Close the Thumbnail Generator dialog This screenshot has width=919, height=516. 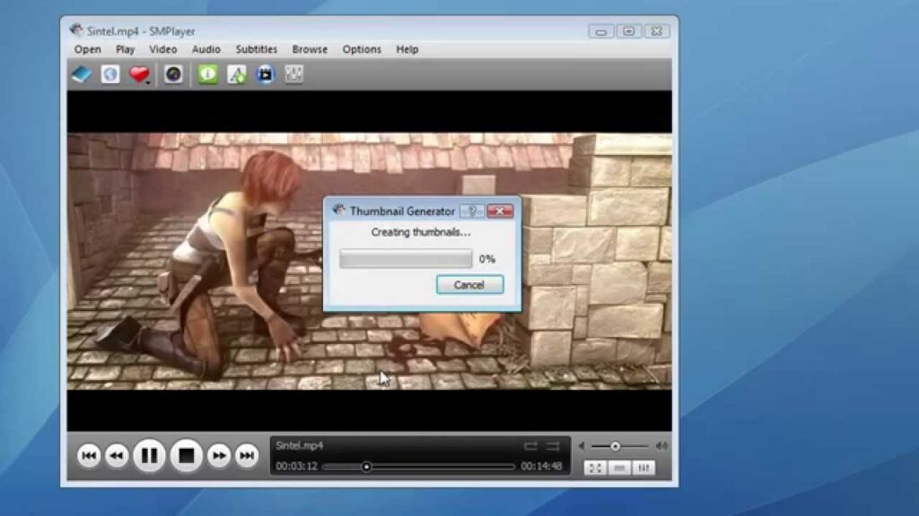click(500, 211)
